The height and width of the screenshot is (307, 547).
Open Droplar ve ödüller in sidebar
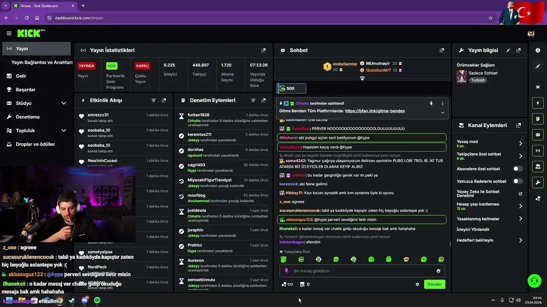(x=36, y=144)
